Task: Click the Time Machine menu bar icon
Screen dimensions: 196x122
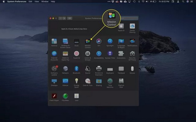Action: pos(134,2)
